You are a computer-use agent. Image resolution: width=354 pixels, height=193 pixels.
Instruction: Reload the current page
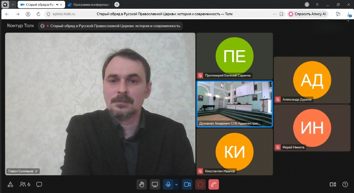pos(38,14)
